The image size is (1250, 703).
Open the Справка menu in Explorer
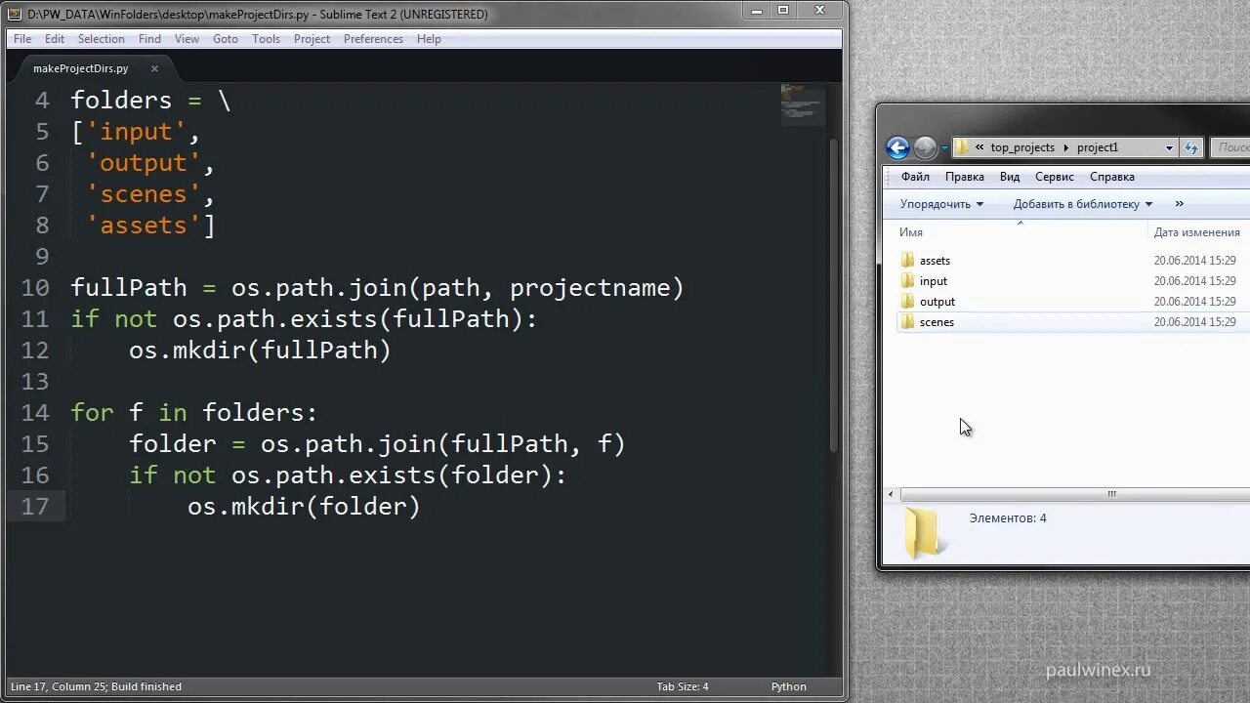point(1112,177)
